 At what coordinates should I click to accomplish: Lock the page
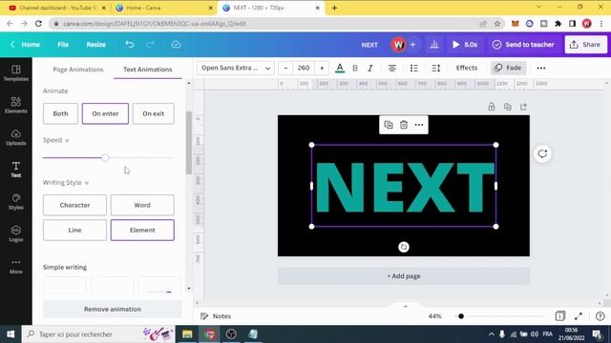coord(492,107)
